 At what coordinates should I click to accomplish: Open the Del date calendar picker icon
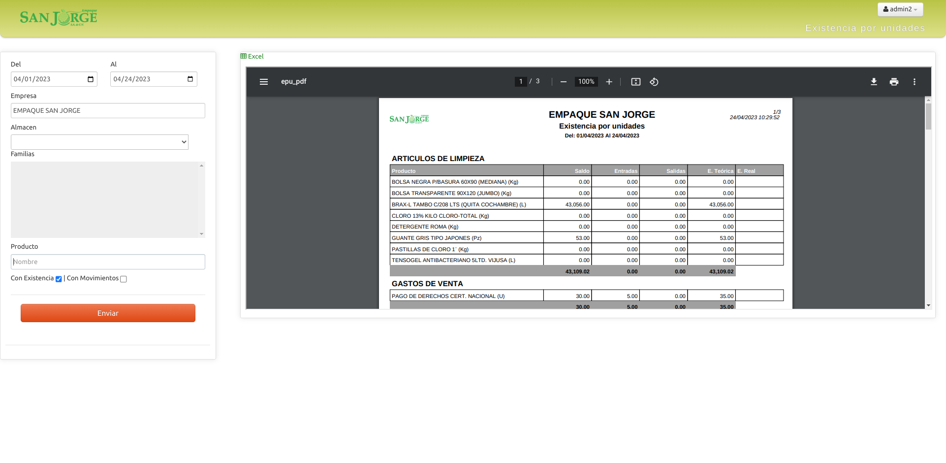click(x=91, y=79)
